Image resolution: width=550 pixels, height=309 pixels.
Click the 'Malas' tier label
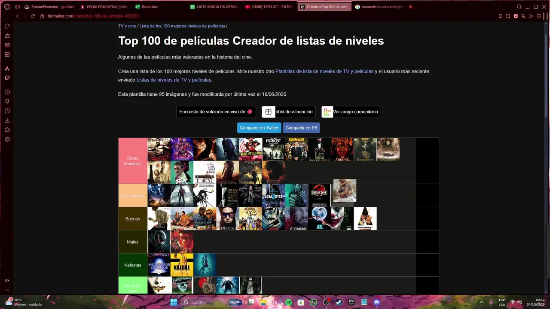tap(133, 242)
